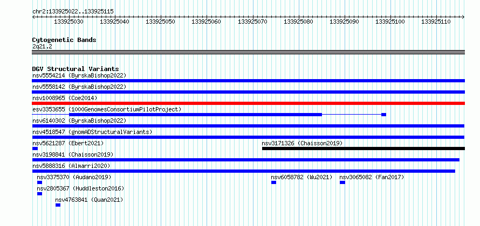Click the nsv5554214 (ByrskaBishop2022) label
Viewport: 480px width, 226px height.
point(79,75)
